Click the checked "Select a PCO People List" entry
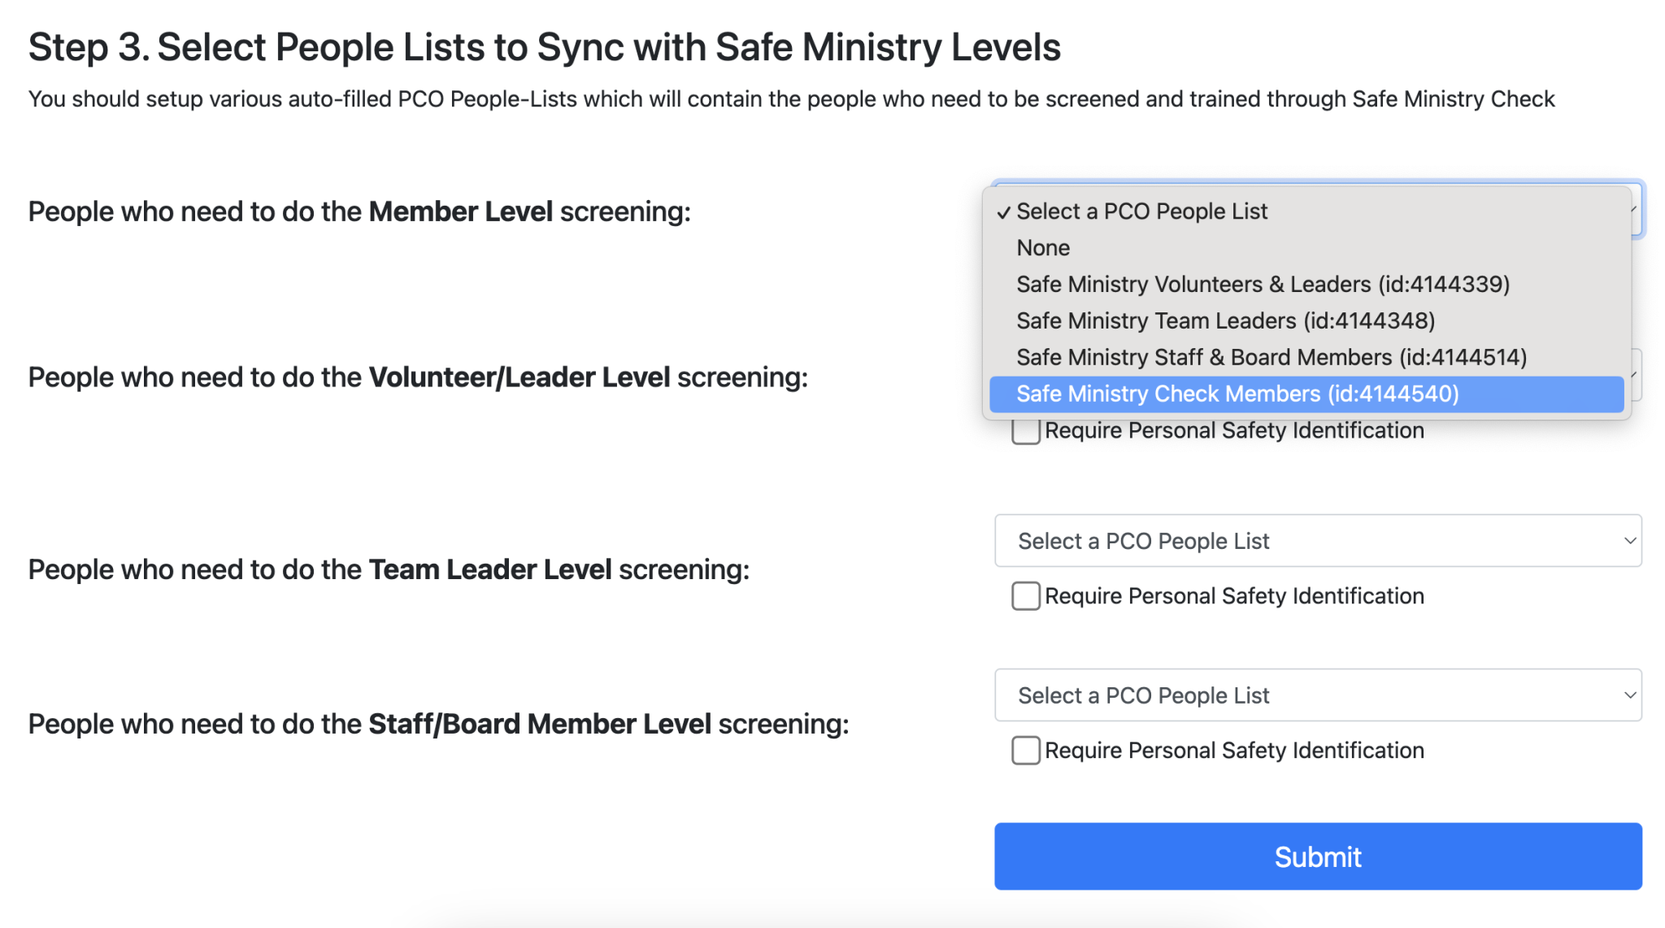Screen dimensions: 1665x928 click(x=1141, y=211)
